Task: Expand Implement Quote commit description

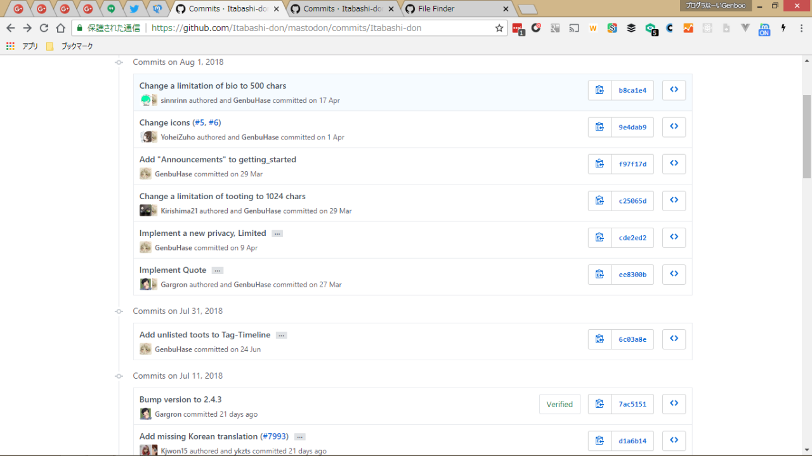Action: click(x=218, y=271)
